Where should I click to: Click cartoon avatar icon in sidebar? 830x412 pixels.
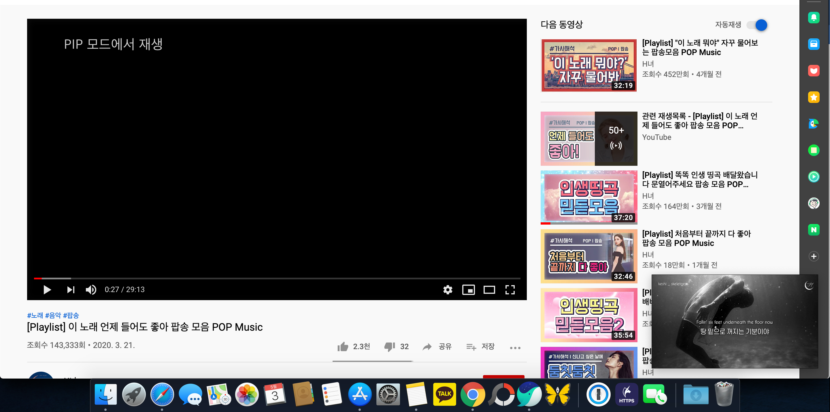[x=814, y=203]
